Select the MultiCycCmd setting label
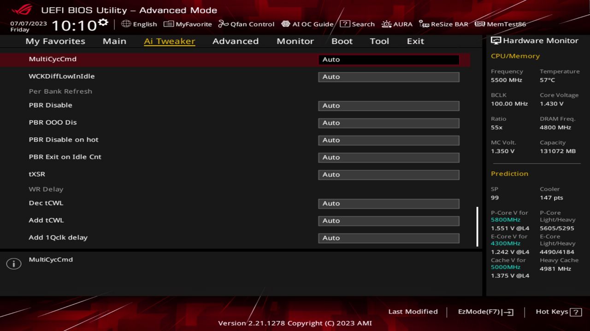Screen dimensions: 590x331 pos(53,59)
